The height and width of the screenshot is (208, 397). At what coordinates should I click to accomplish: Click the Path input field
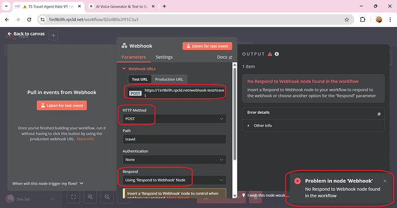174,139
